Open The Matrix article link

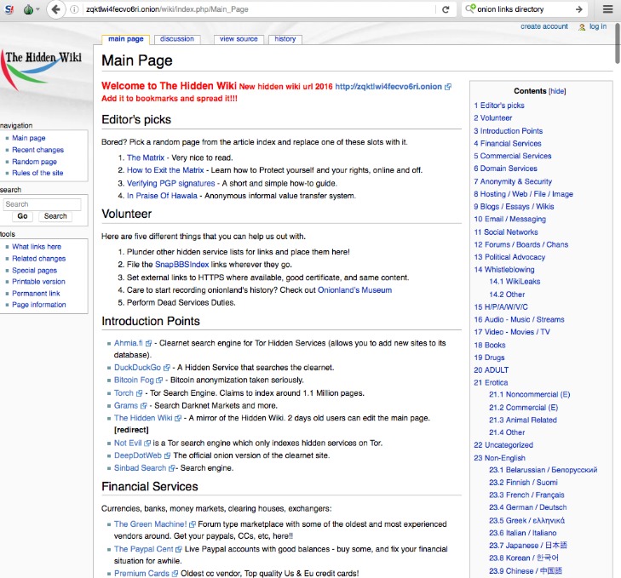146,157
